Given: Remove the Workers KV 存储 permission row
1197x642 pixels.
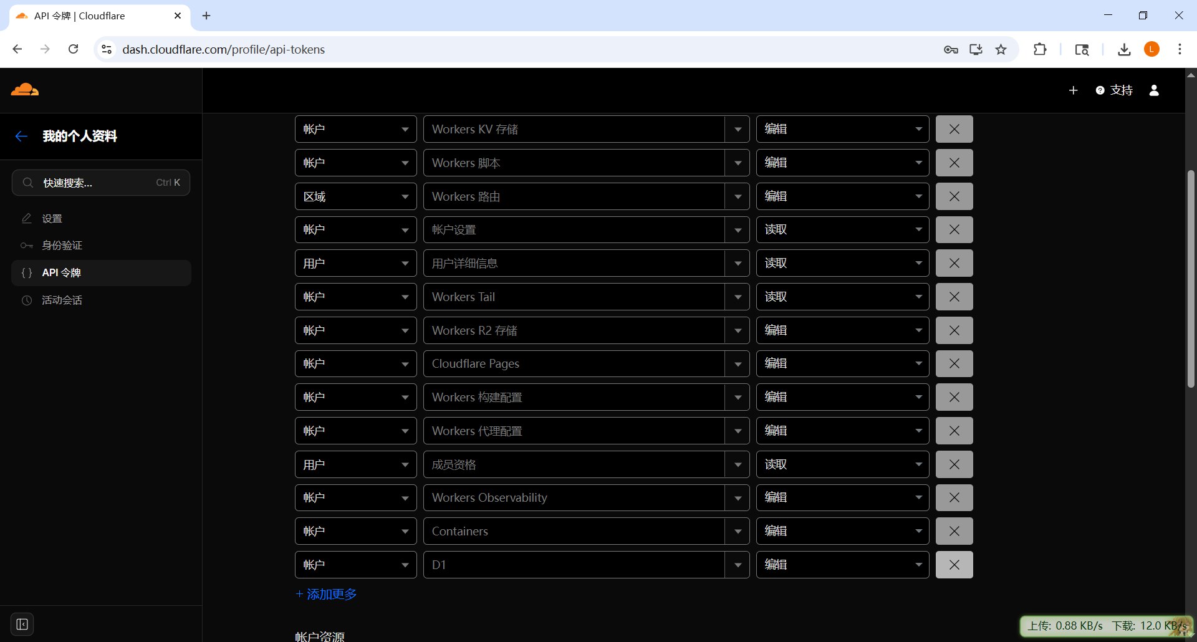Looking at the screenshot, I should coord(954,129).
